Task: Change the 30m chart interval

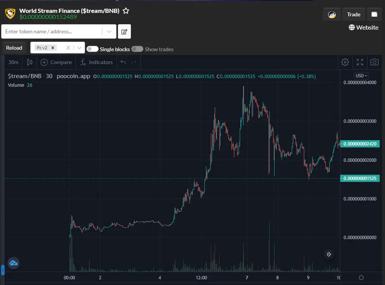Action: (13, 62)
